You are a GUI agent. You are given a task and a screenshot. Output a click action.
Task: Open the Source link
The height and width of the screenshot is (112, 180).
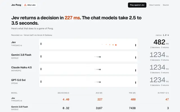(x=166, y=5)
